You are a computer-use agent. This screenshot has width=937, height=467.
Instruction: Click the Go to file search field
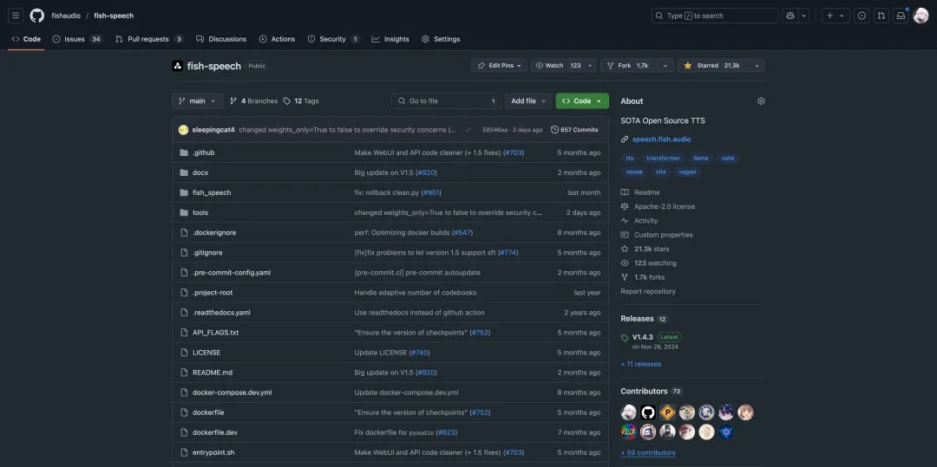(446, 101)
